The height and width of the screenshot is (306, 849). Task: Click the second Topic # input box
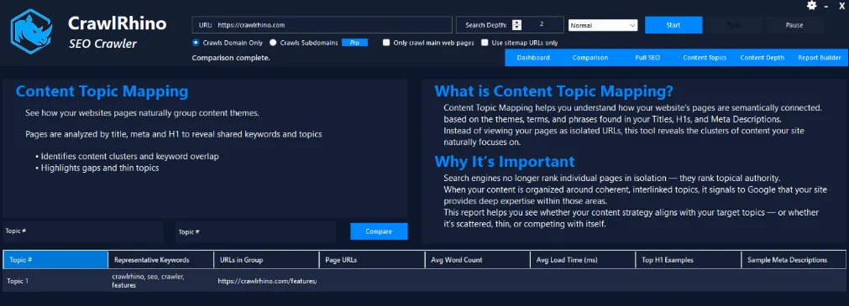point(255,231)
